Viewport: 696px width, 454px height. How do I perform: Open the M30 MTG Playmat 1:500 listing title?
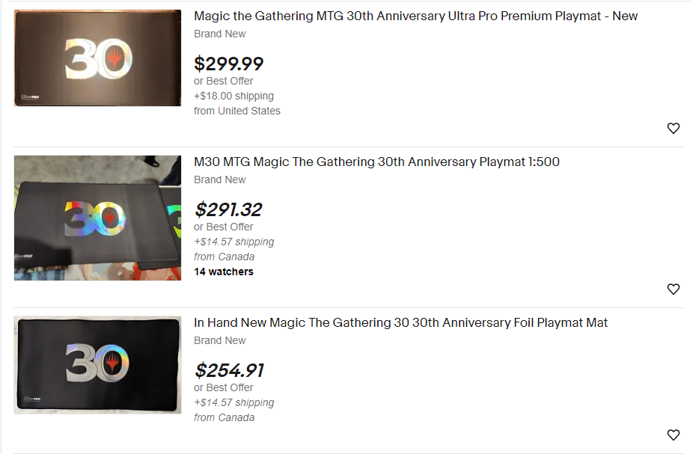click(376, 162)
